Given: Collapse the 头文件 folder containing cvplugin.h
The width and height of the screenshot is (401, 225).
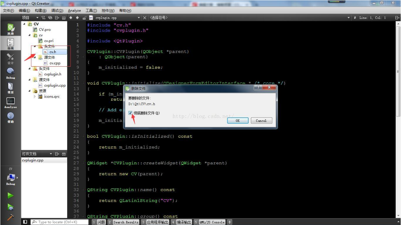Looking at the screenshot, I should point(30,68).
